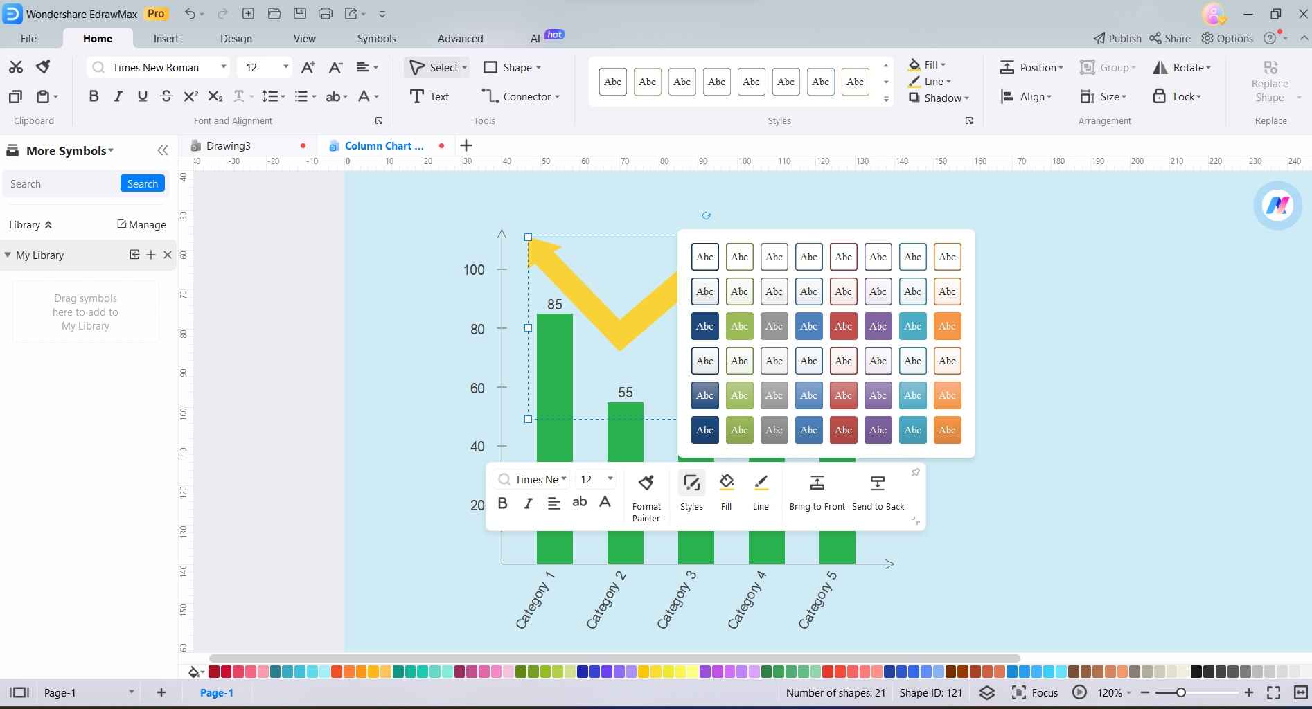
Task: Switch to the Design tab
Action: point(236,38)
